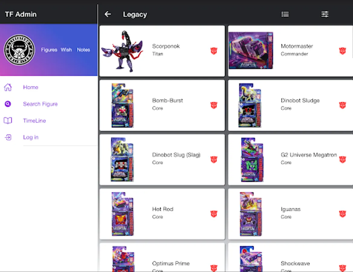Open the Iguanas package thumbnail
Screen dimensions: 353x272
point(250,214)
